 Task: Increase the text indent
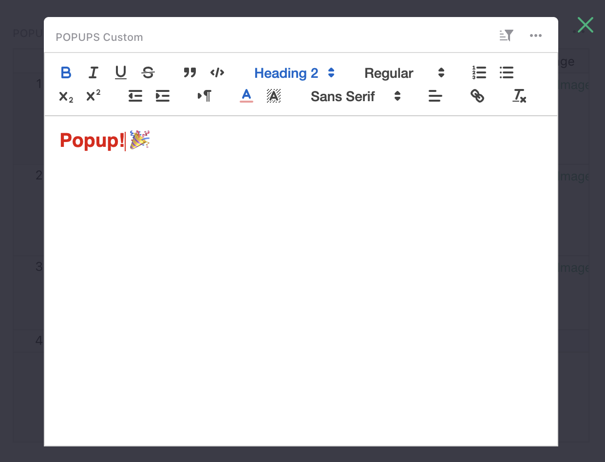[x=162, y=96]
